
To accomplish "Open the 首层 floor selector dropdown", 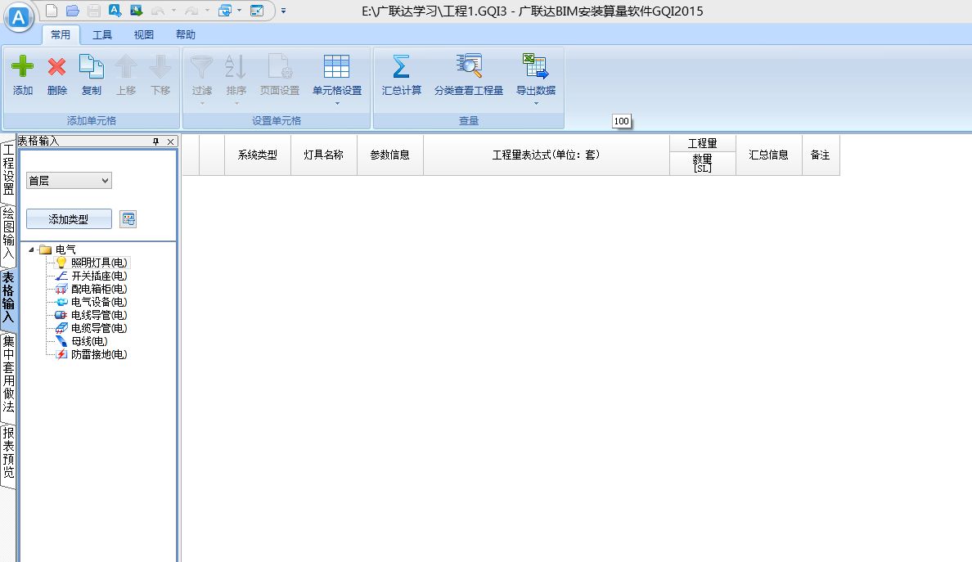I will pyautogui.click(x=69, y=180).
